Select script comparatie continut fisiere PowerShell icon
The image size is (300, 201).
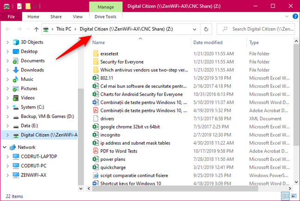pyautogui.click(x=96, y=175)
